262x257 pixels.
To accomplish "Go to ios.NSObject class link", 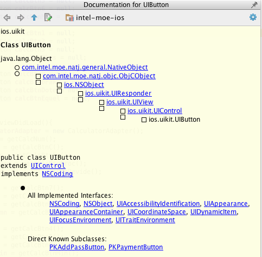I will point(84,85).
